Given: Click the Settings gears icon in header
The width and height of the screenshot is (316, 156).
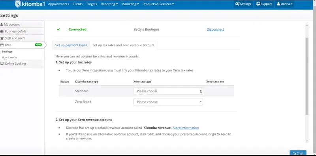Looking at the screenshot, I should [237, 4].
